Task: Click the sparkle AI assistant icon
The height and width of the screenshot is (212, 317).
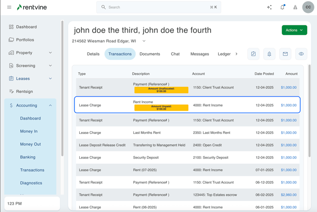Action: [x=269, y=7]
